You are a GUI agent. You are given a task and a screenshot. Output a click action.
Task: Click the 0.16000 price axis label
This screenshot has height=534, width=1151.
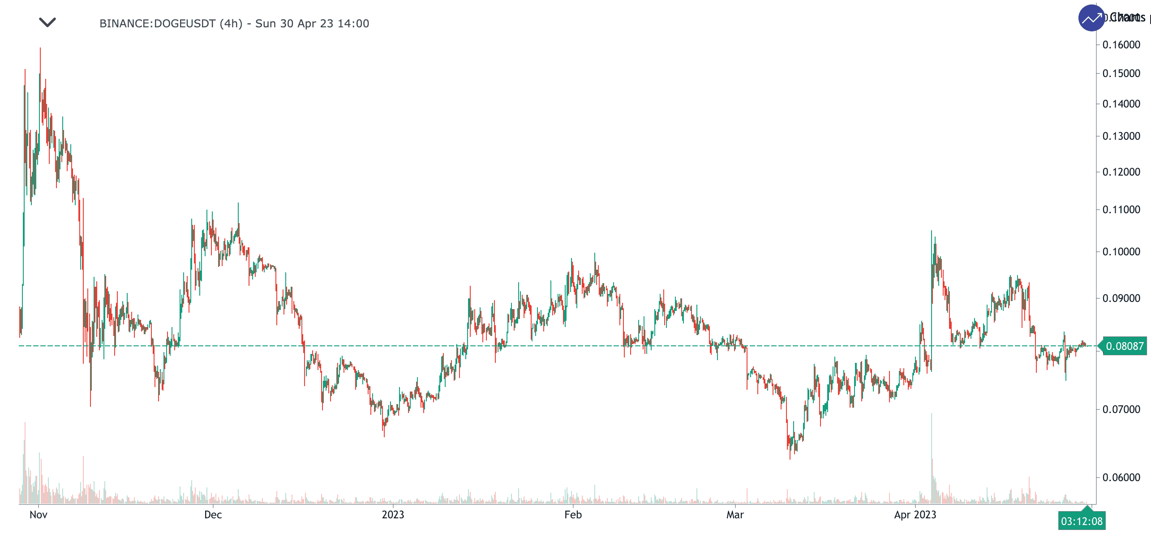click(1121, 45)
